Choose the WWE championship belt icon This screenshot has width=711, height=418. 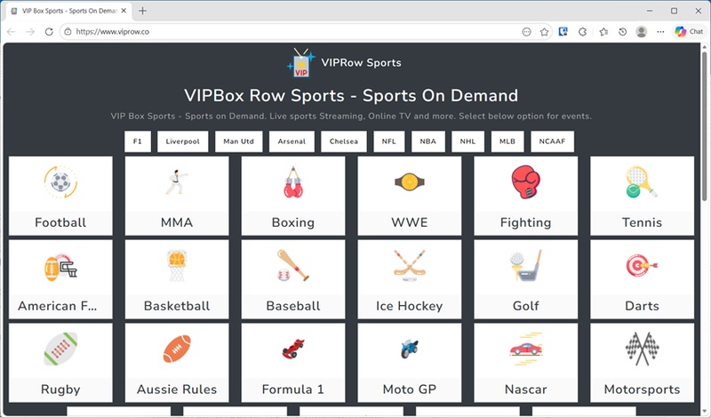[410, 182]
